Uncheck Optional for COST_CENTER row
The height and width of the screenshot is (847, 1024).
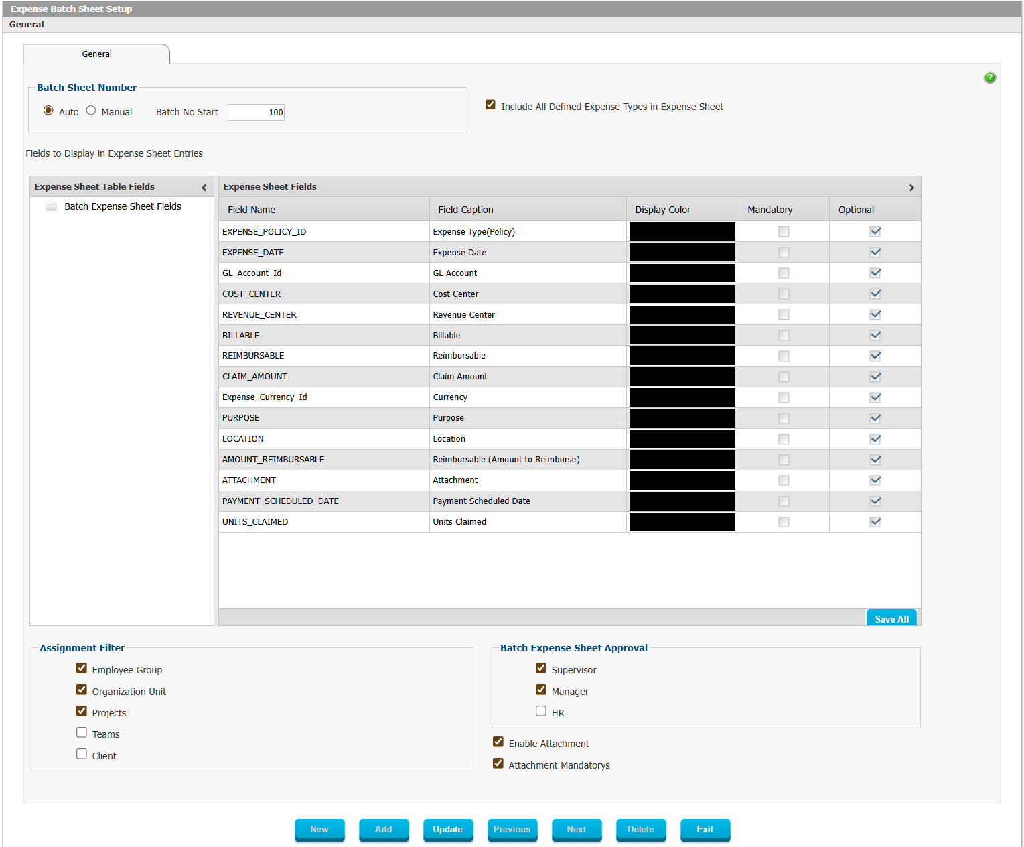(875, 294)
